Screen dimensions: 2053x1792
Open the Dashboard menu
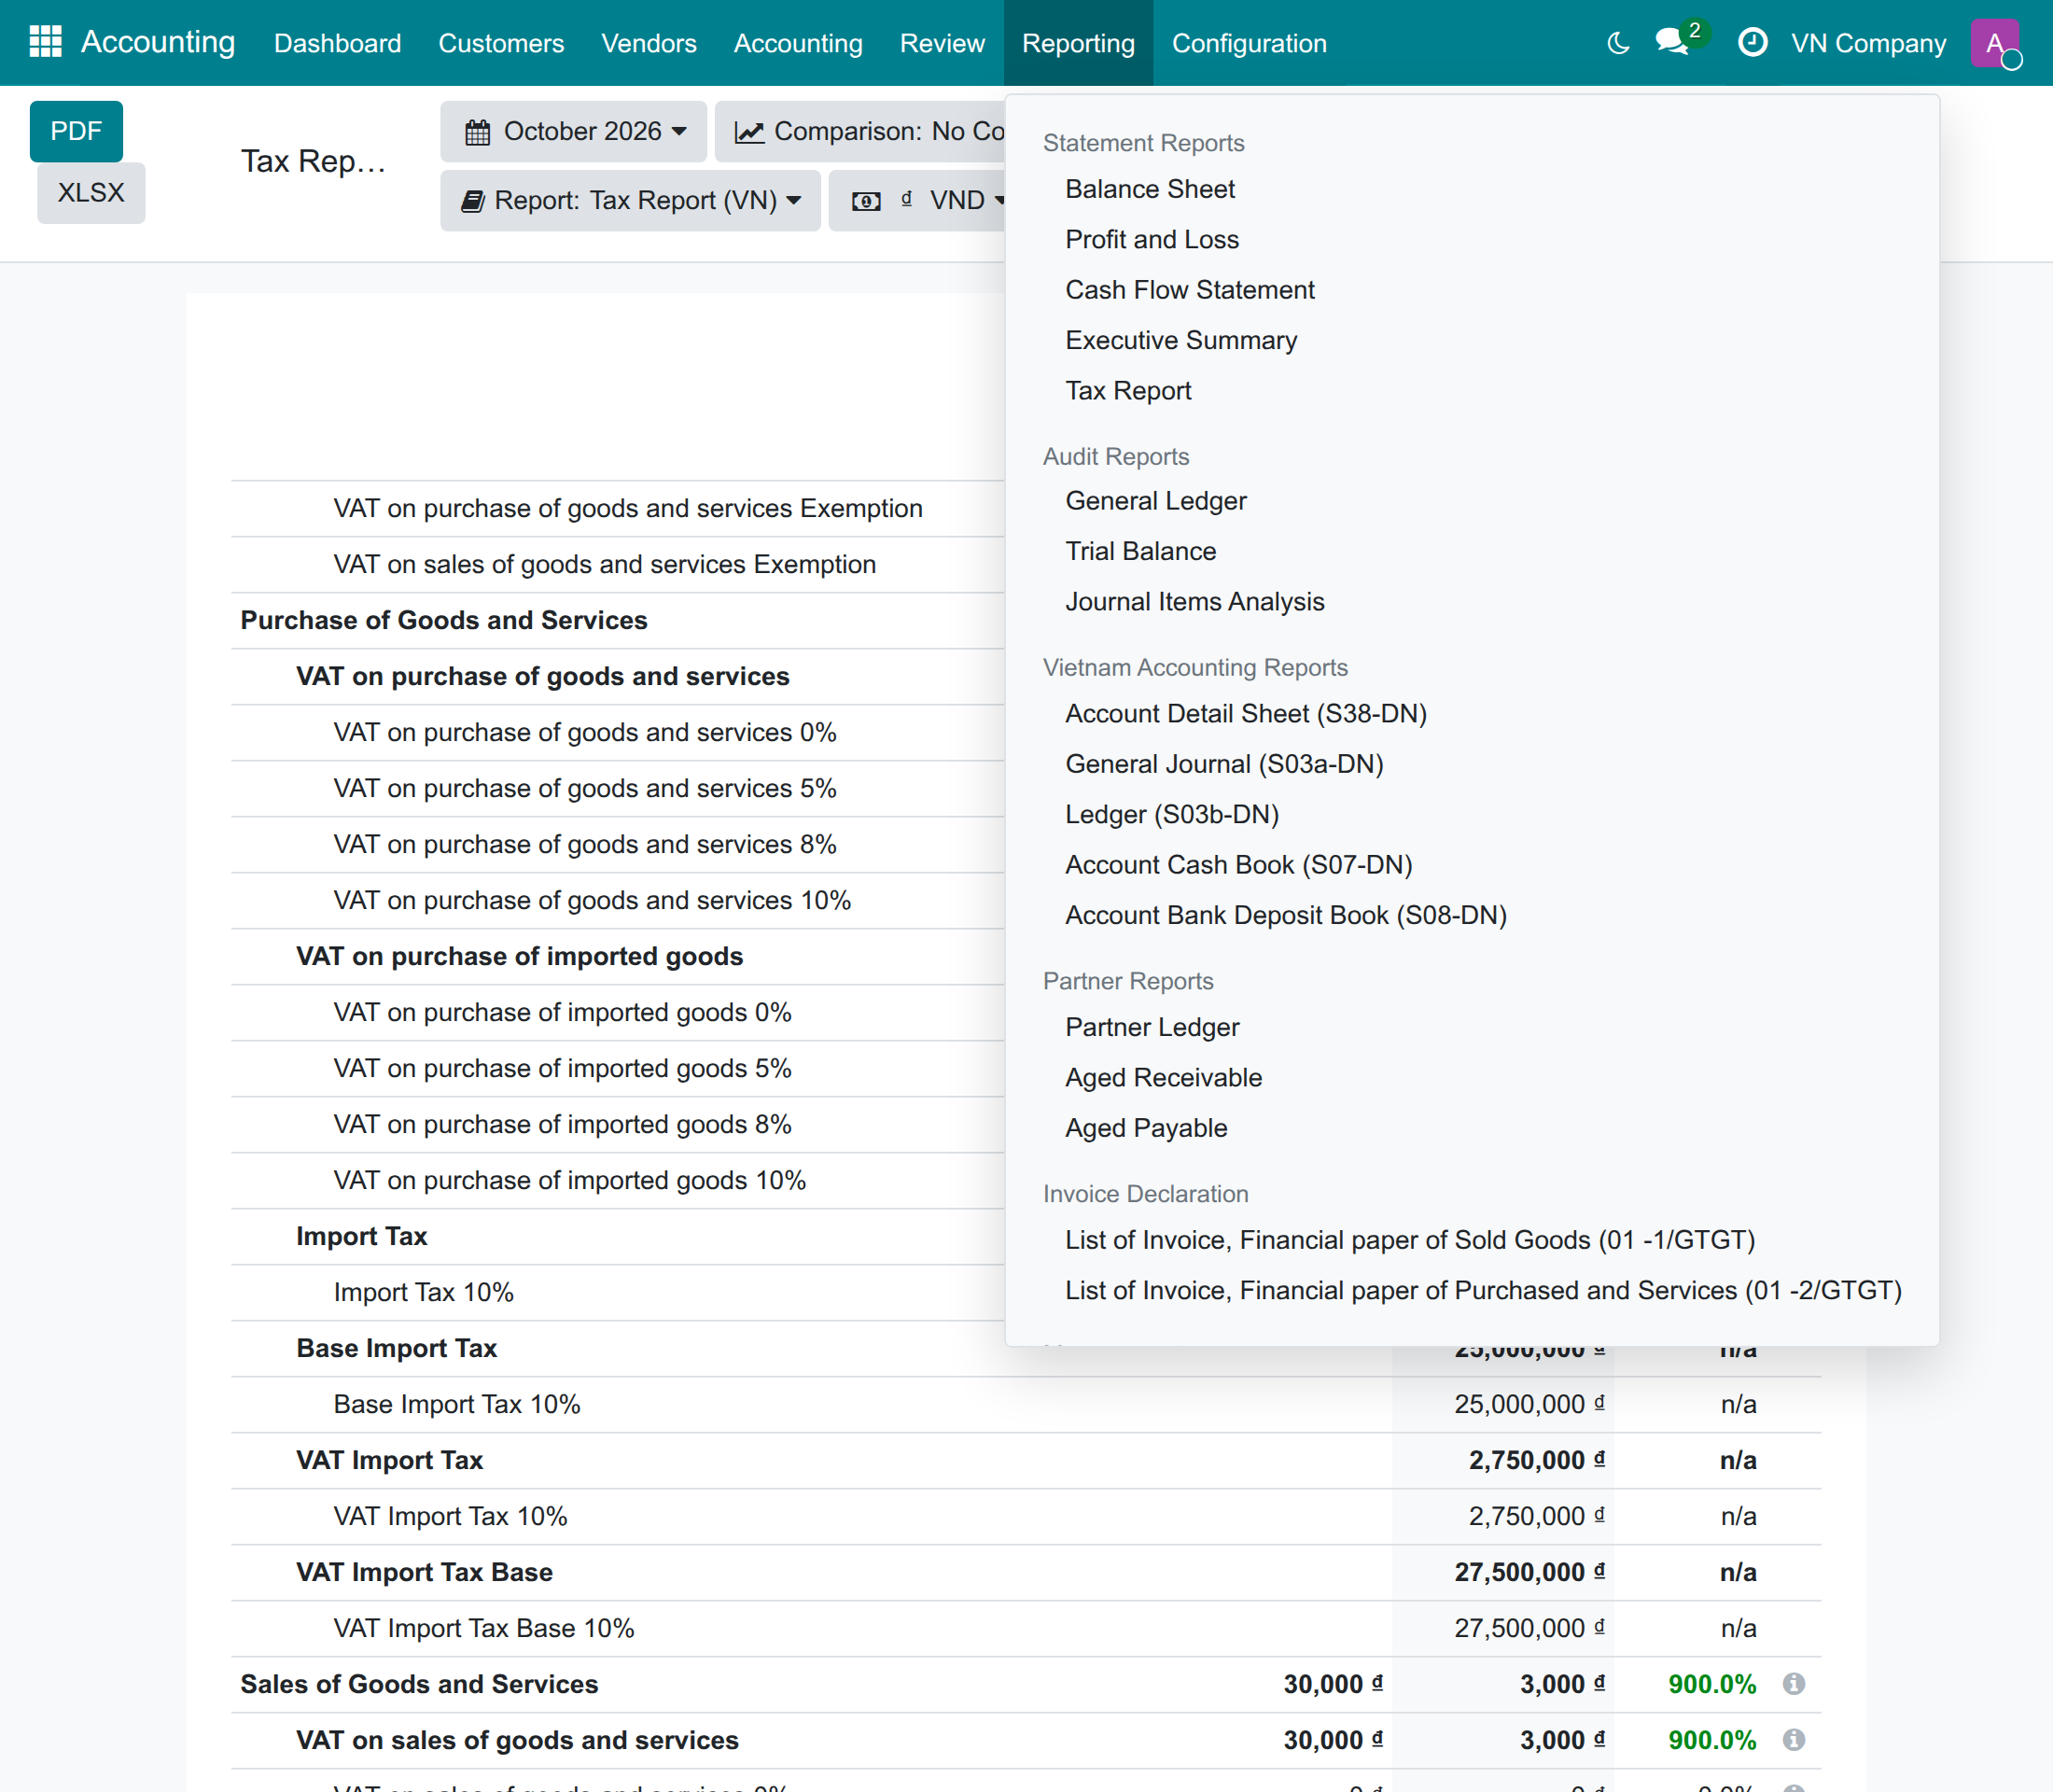tap(337, 43)
